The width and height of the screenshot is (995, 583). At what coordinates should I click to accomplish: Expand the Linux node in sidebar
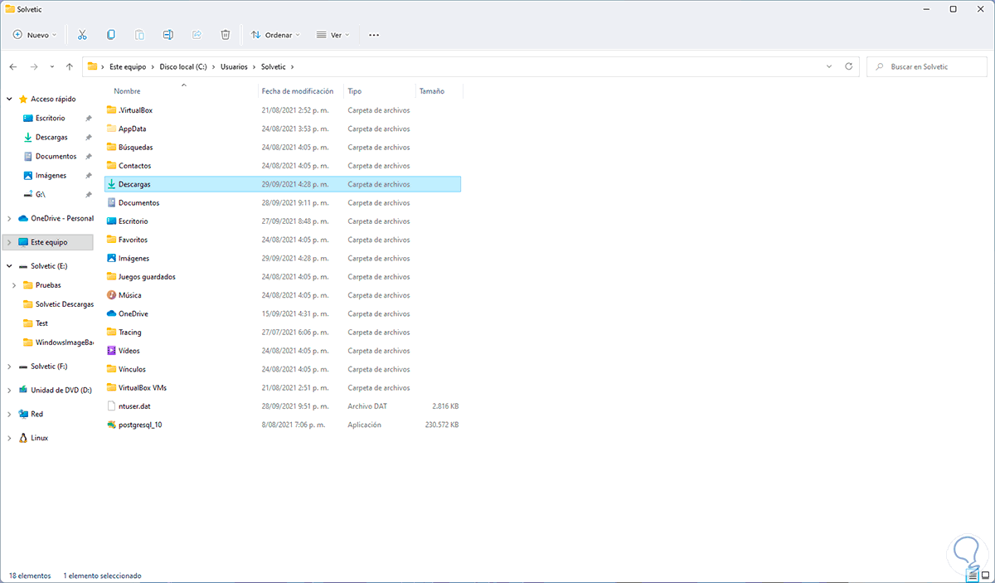(x=9, y=438)
